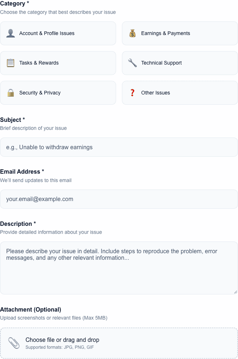Click 'Choose the category that best describes your issue'
Viewport: 238px width, 359px height.
pos(58,12)
